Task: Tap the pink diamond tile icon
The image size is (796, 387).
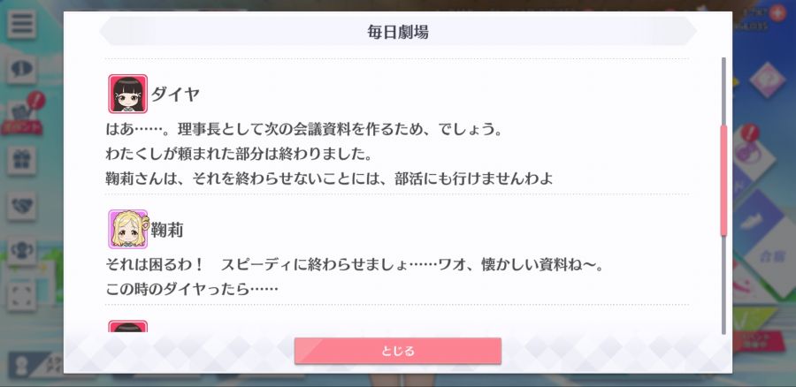Action: coord(767,80)
